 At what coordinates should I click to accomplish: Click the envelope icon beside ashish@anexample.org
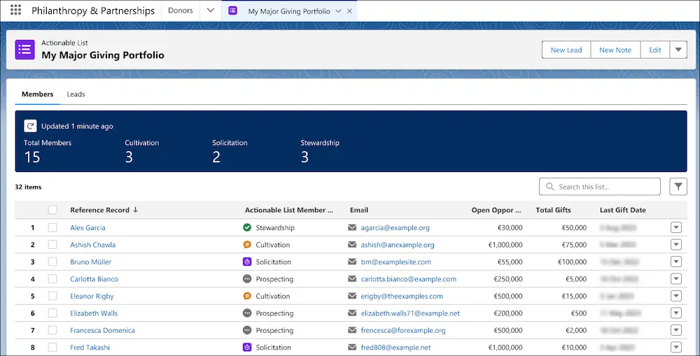[x=352, y=245]
